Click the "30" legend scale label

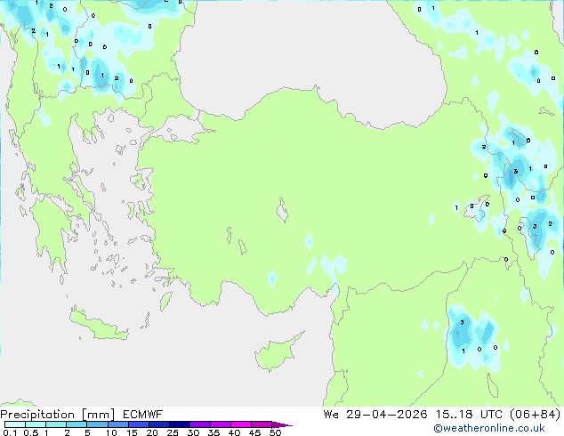pyautogui.click(x=194, y=432)
